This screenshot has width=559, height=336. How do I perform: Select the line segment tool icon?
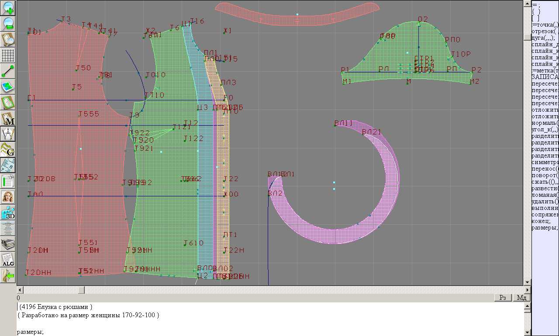pyautogui.click(x=8, y=71)
